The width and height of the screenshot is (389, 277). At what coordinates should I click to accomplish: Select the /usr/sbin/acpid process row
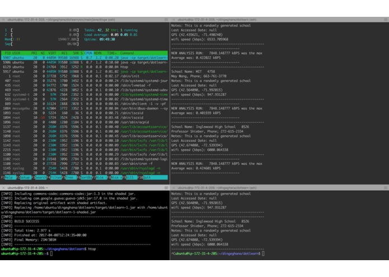(85, 122)
